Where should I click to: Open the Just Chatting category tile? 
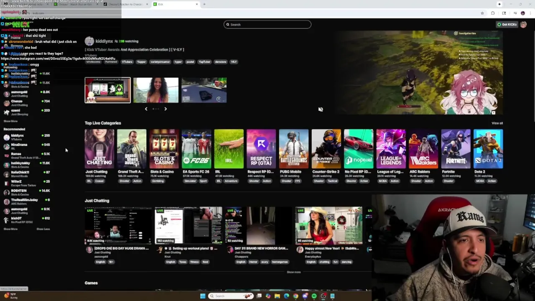pos(99,149)
